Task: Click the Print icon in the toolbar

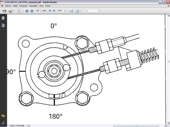Action: pyautogui.click(x=4, y=11)
